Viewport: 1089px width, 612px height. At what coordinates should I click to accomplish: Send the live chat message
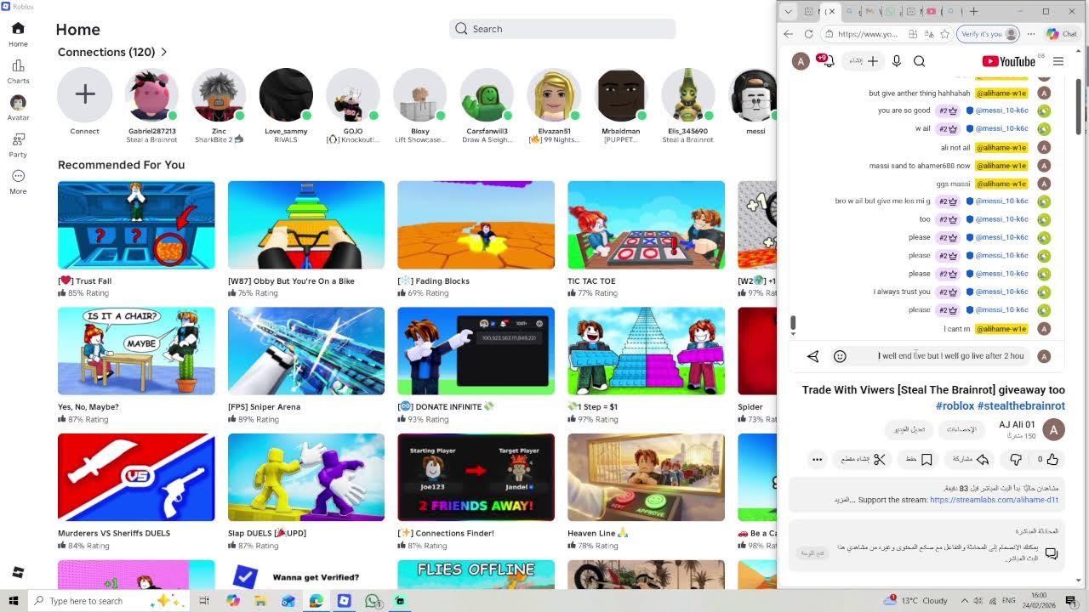tap(812, 356)
